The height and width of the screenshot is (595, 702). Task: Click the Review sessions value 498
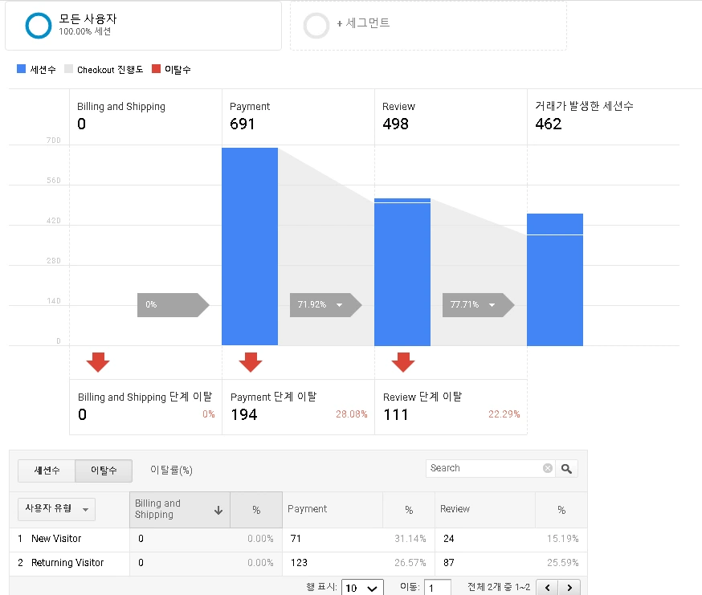(395, 124)
